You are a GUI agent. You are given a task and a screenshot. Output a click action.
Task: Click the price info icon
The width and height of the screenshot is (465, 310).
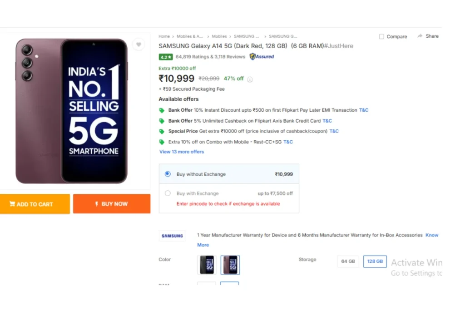click(250, 79)
